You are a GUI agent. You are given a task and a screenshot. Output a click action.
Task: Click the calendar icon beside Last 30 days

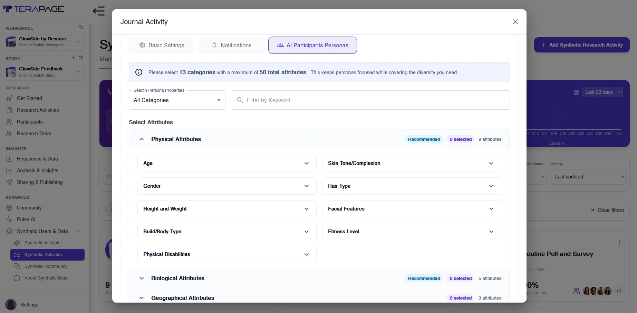(576, 92)
